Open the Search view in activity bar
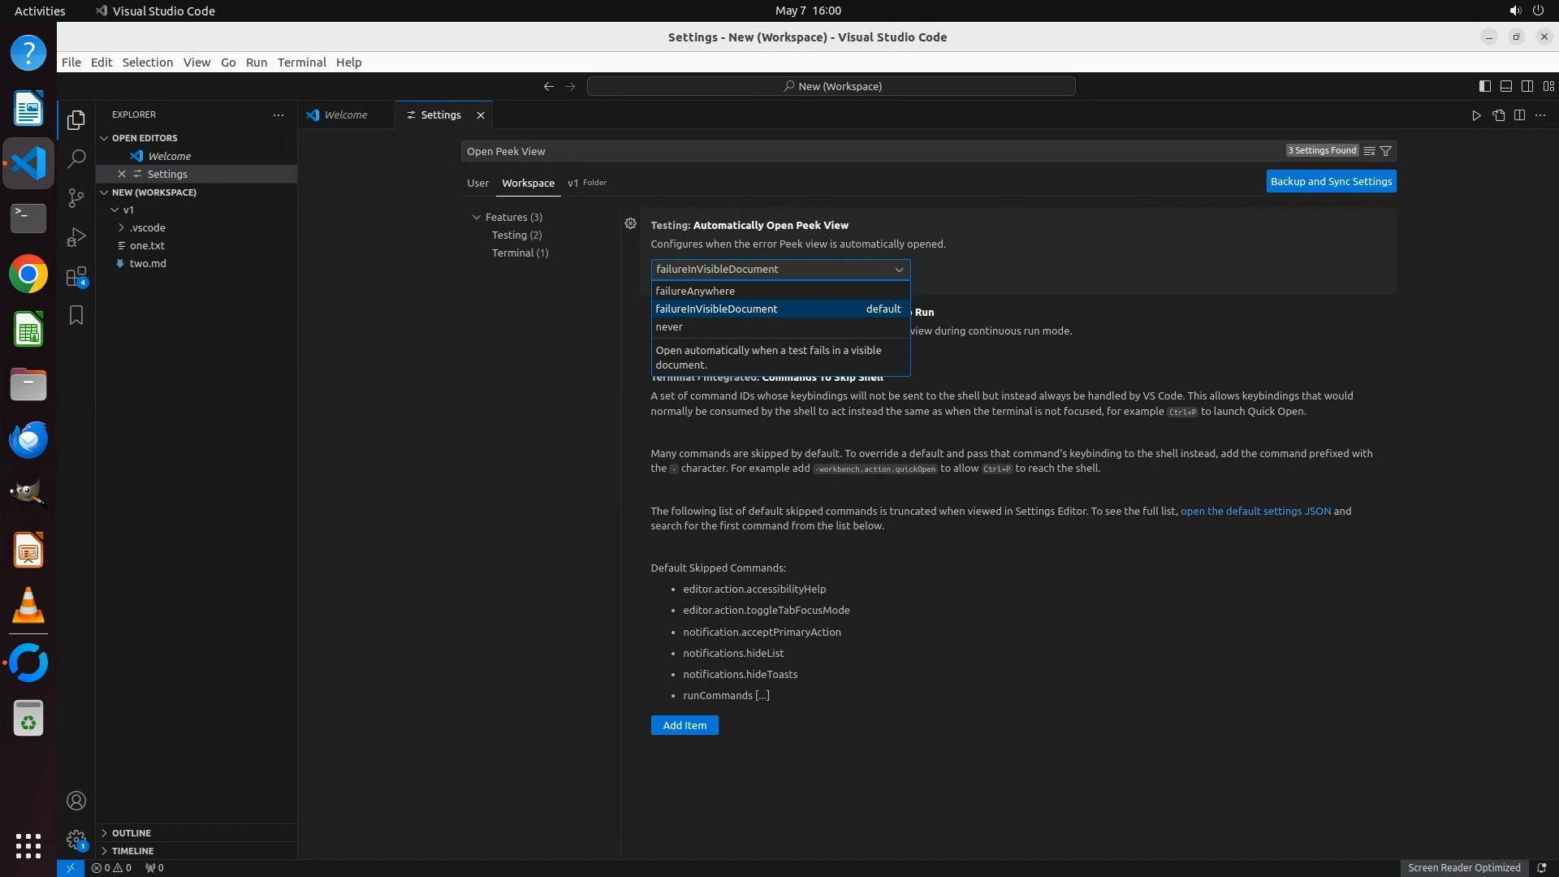Screen dimensions: 1559x877 76,158
